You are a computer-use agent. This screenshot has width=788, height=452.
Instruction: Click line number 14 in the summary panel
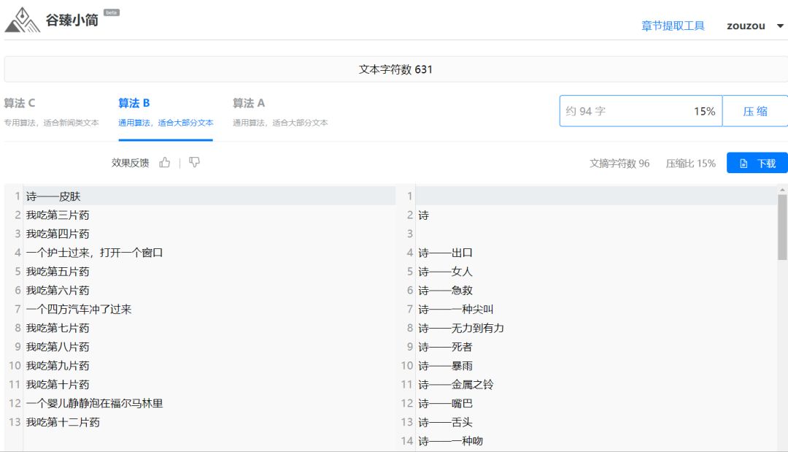click(x=406, y=440)
